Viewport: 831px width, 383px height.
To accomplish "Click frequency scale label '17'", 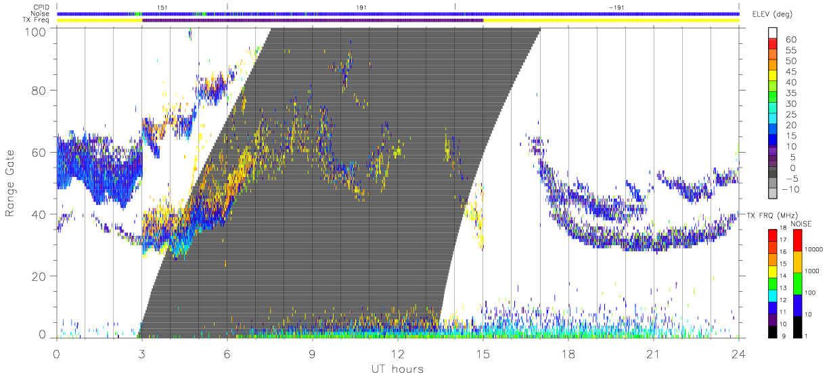I will click(x=784, y=240).
